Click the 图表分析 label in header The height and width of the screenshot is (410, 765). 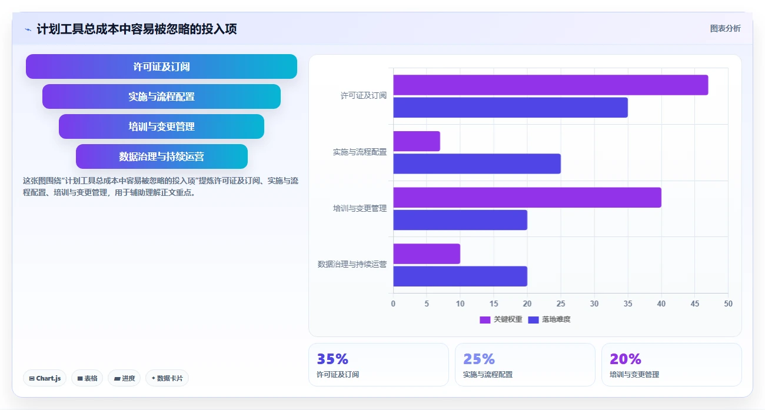click(725, 28)
